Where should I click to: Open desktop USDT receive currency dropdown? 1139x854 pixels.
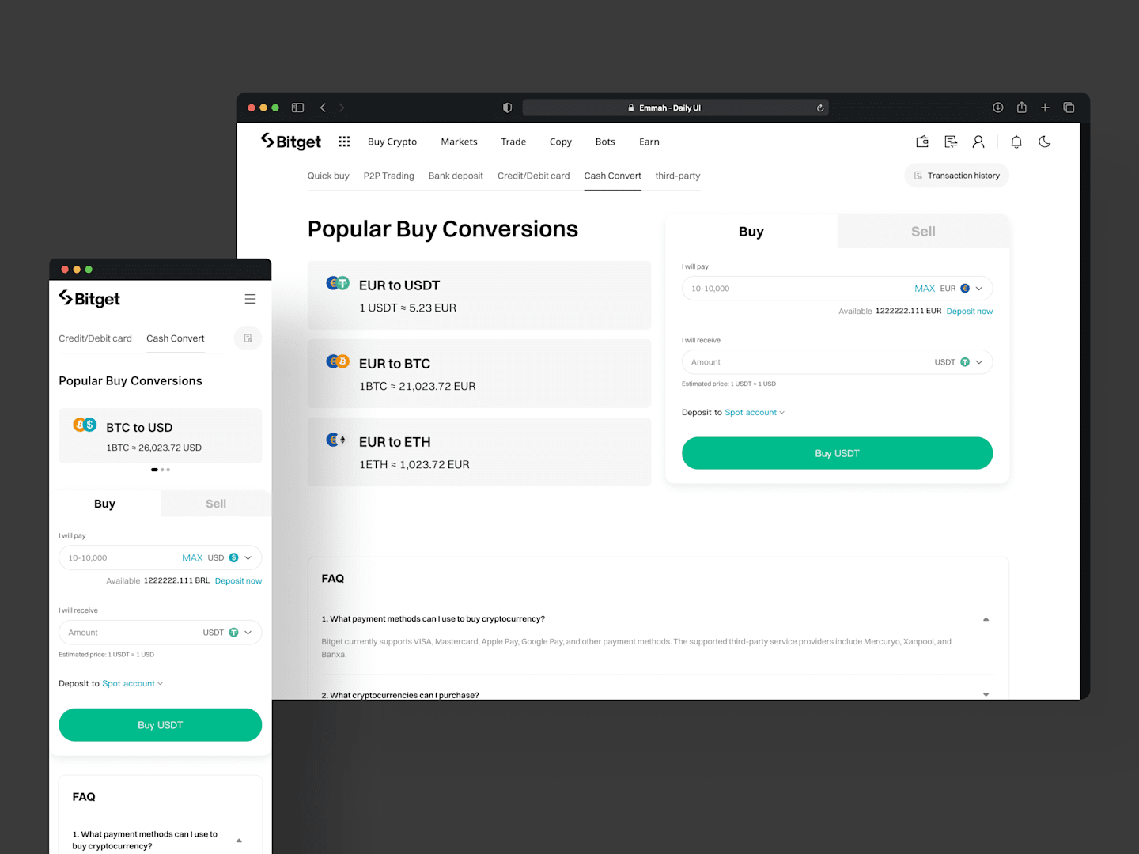tap(959, 362)
